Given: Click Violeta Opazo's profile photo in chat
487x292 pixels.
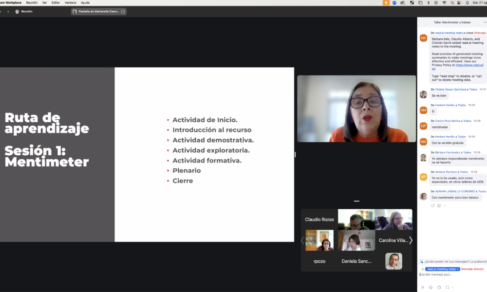Looking at the screenshot, I should 423,94.
